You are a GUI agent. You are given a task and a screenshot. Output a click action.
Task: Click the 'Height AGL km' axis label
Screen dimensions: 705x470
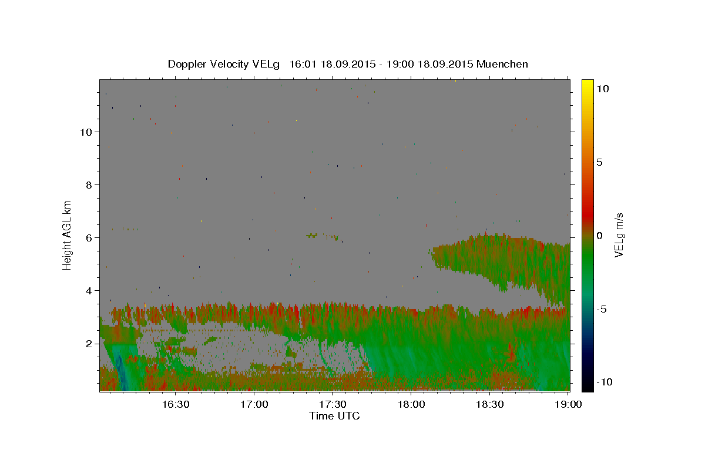(68, 235)
